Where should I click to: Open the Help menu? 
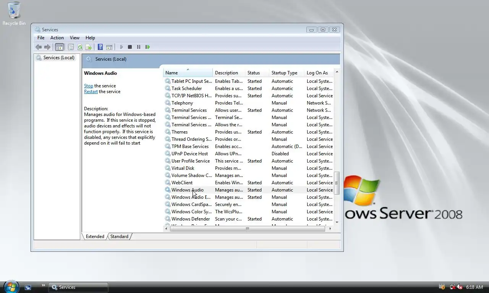tap(90, 38)
